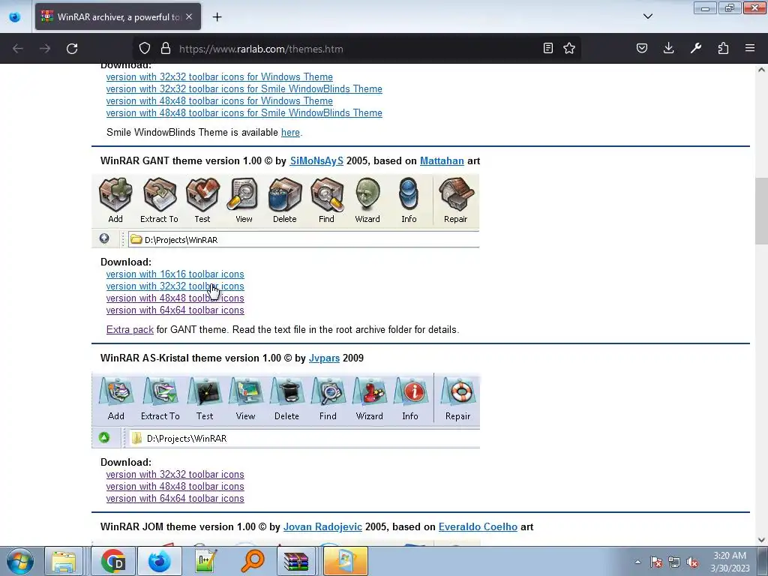This screenshot has height=576, width=768.
Task: Open the Mattahan art link
Action: click(x=442, y=160)
